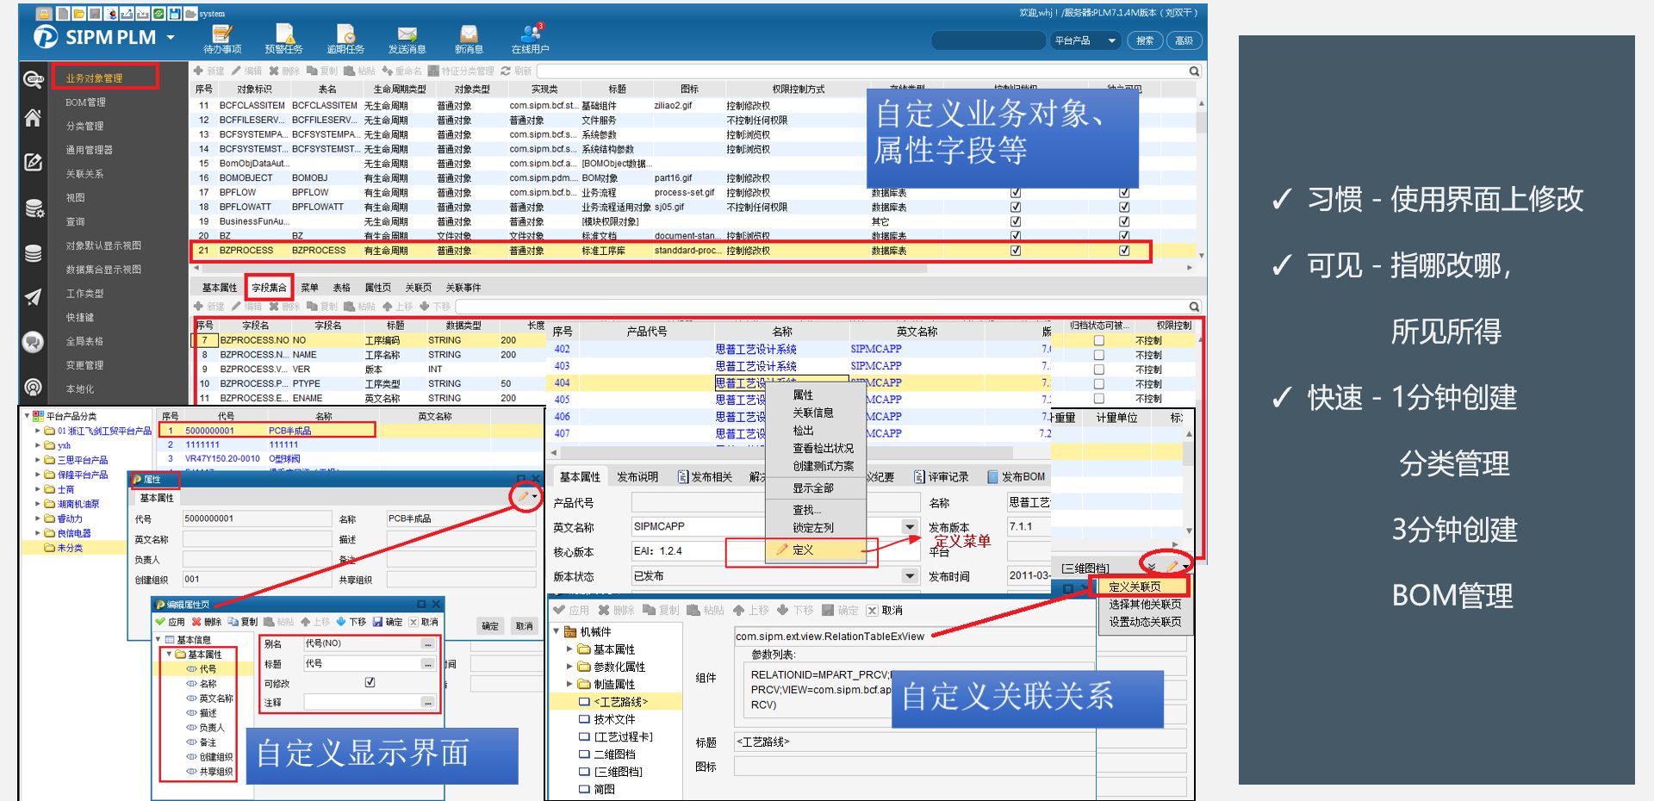Click the 高级 advanced search button

pyautogui.click(x=1184, y=40)
